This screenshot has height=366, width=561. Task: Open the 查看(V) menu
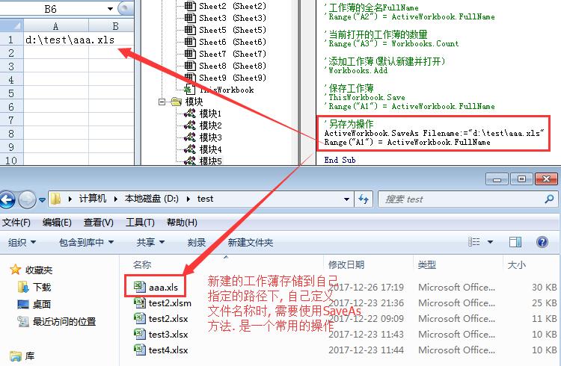pyautogui.click(x=99, y=223)
